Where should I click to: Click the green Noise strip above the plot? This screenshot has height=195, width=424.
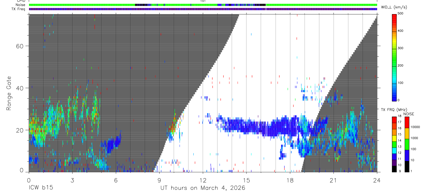click(x=203, y=5)
